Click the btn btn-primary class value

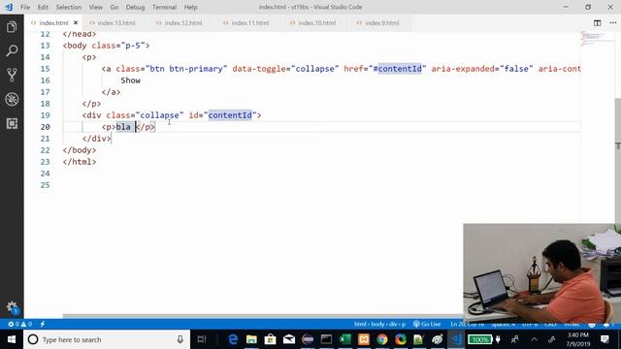(186, 69)
